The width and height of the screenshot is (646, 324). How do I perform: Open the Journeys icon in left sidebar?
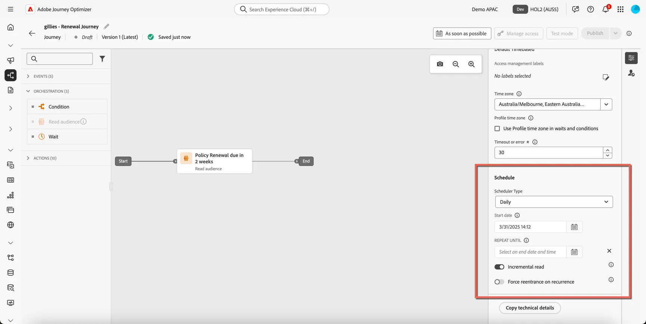[x=10, y=75]
